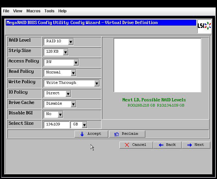Click the white drive groups list box
Image resolution: width=217 pixels, height=179 pixels.
click(x=157, y=65)
